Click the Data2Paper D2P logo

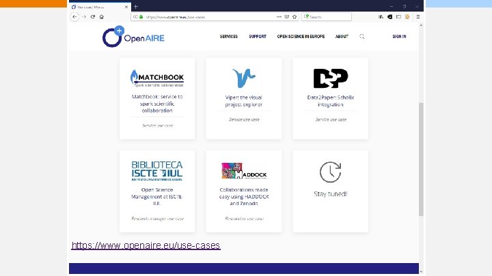331,78
